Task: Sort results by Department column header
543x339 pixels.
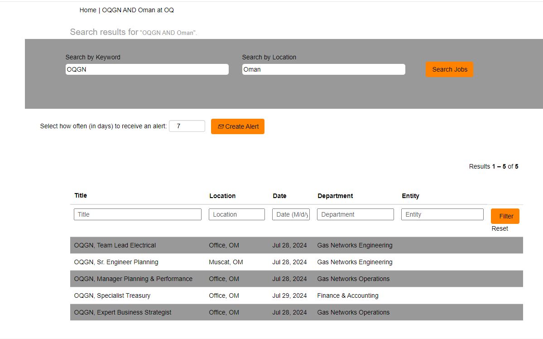Action: coord(335,196)
